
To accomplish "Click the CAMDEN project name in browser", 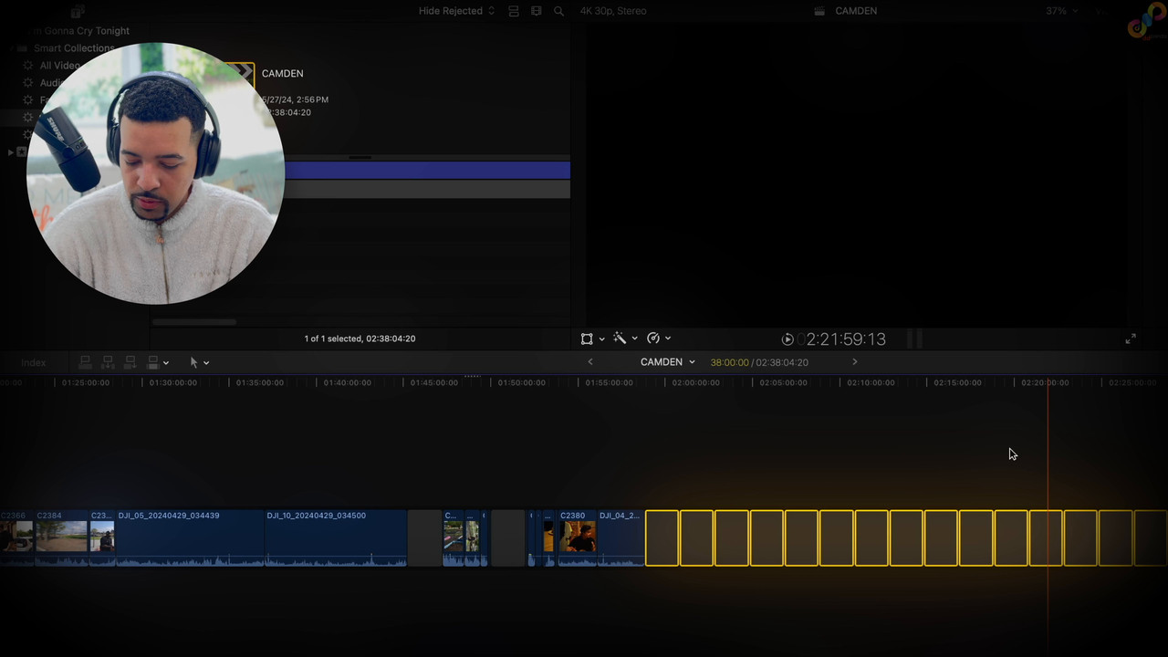I will (282, 73).
